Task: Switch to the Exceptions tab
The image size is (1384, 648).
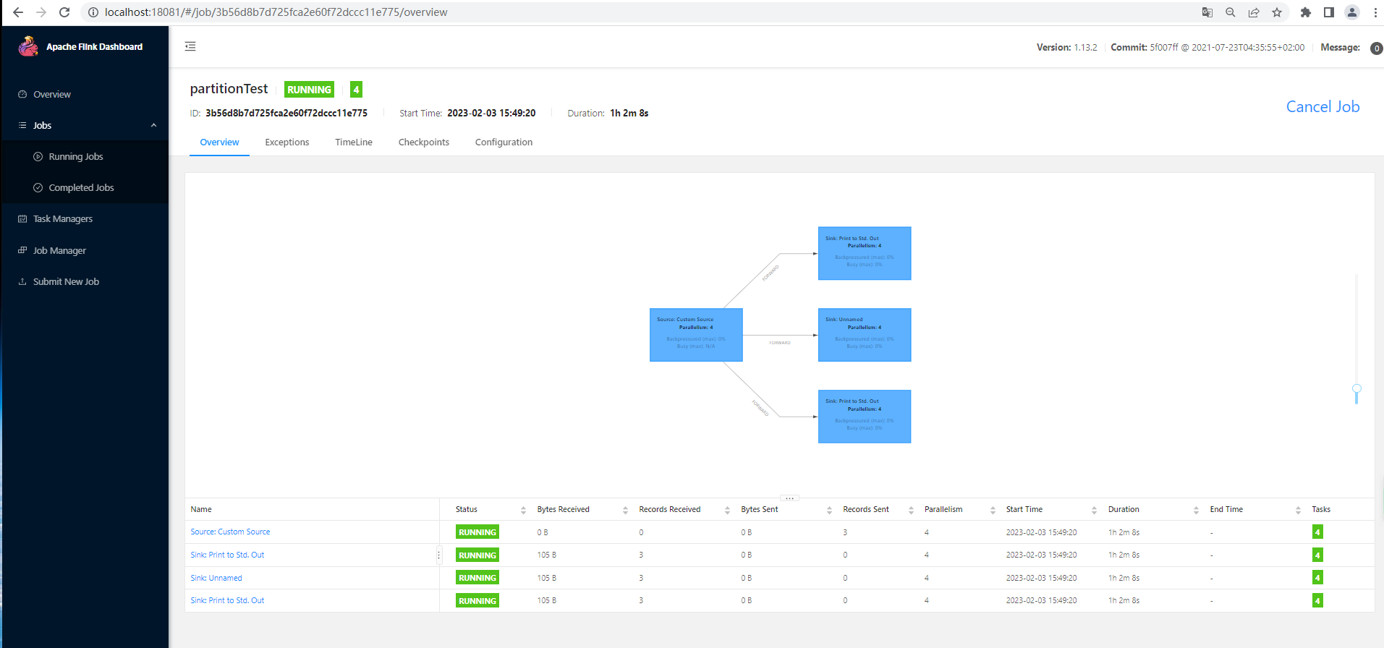Action: [x=287, y=142]
